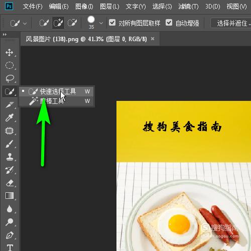Choose New selection mode in options bar

click(44, 23)
